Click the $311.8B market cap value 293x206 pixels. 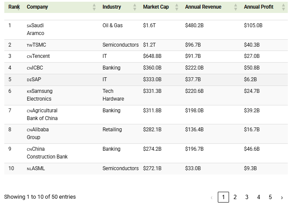[152, 111]
